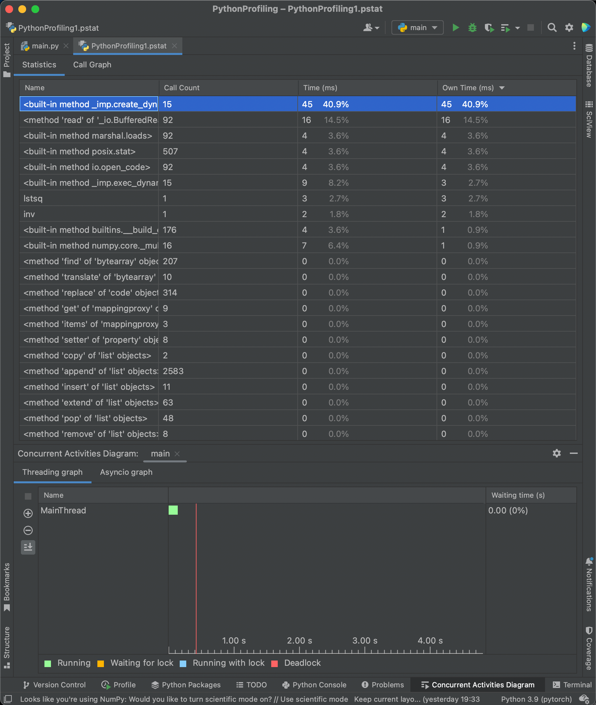The height and width of the screenshot is (705, 596).
Task: Switch to the Asyncio graph tab
Action: pos(126,472)
